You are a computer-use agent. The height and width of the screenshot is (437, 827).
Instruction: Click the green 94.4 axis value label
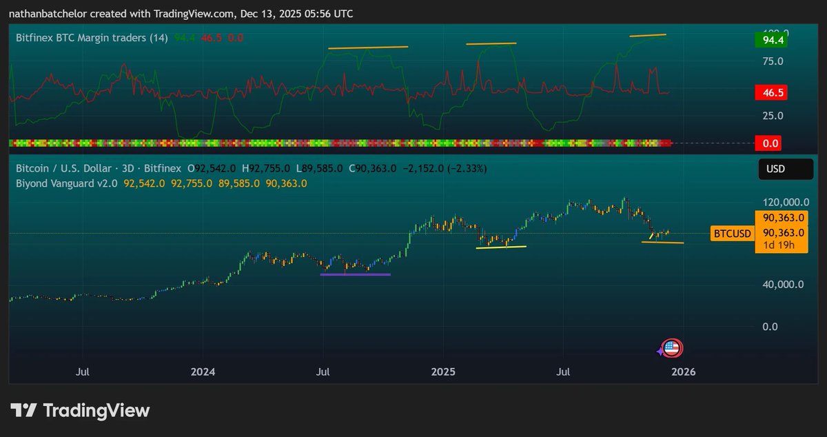(771, 41)
